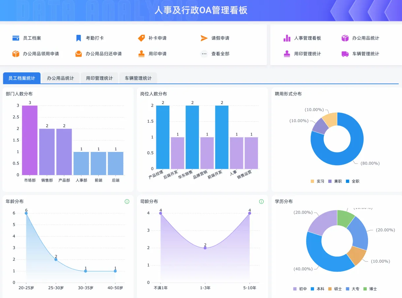Open the 办公用品领用申请 link
This screenshot has height=298, width=402.
41,54
